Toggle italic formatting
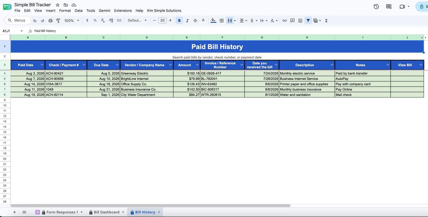This screenshot has width=428, height=217. (187, 21)
